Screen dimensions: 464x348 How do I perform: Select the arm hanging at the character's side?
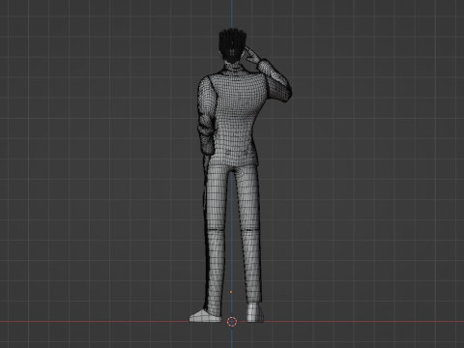pos(206,116)
